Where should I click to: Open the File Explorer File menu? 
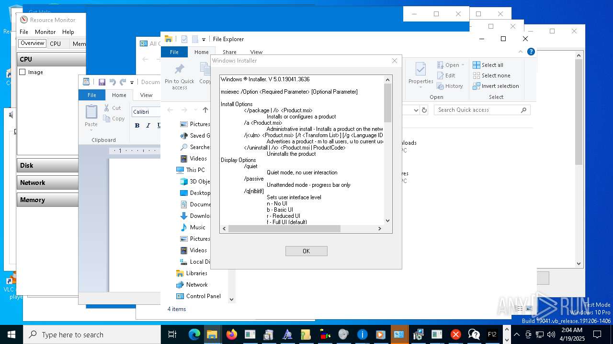[174, 52]
